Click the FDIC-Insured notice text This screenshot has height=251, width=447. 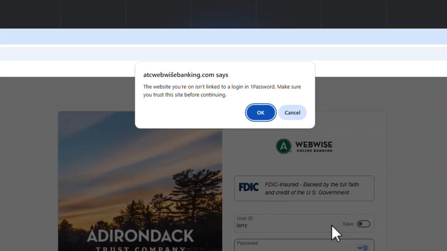(312, 189)
